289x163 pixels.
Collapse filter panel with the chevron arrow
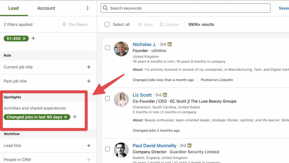pos(87,8)
